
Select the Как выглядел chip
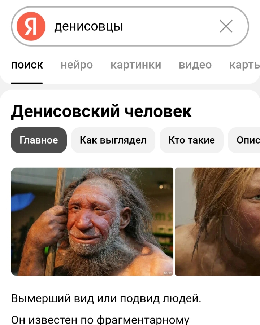(x=113, y=140)
